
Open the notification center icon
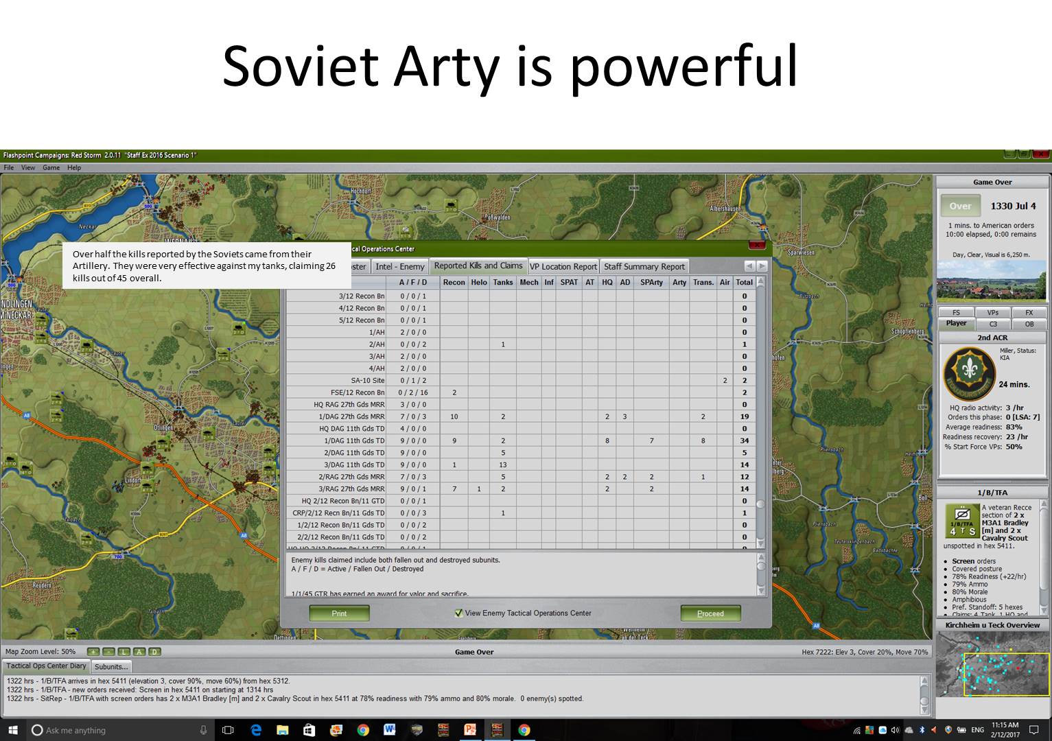pos(1035,730)
